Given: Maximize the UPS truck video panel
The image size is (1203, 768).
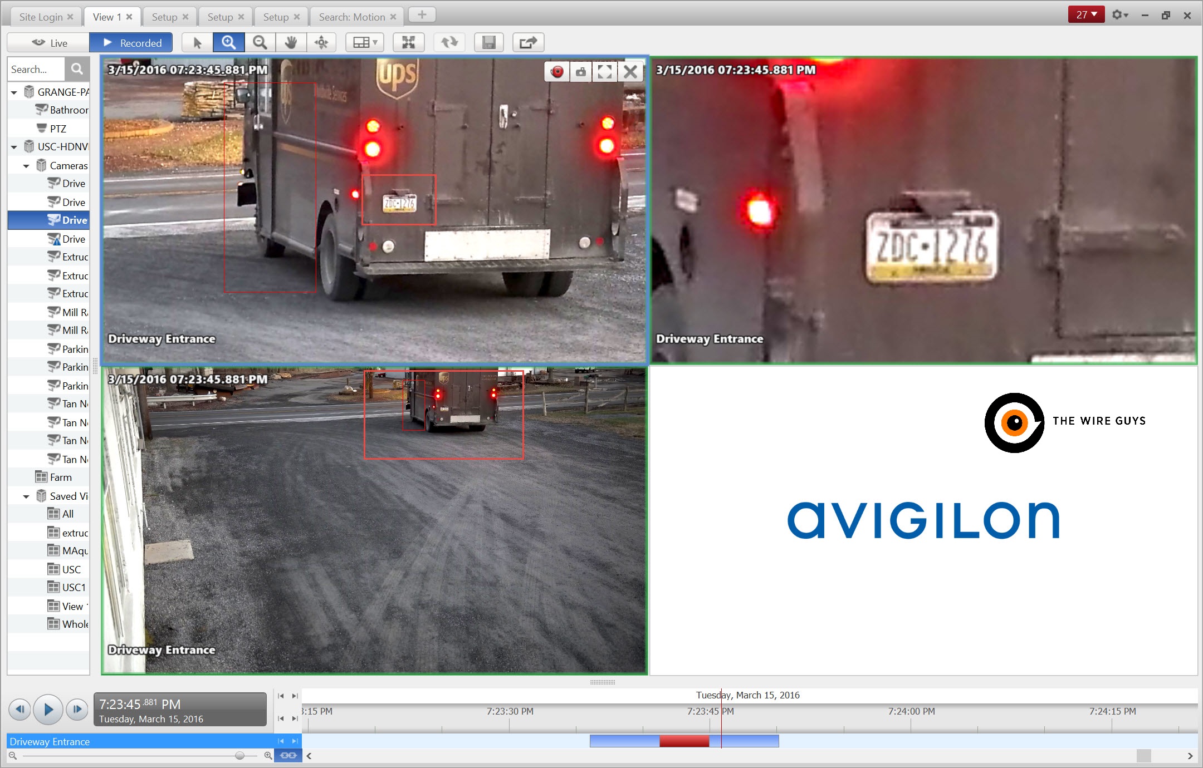Looking at the screenshot, I should point(605,72).
